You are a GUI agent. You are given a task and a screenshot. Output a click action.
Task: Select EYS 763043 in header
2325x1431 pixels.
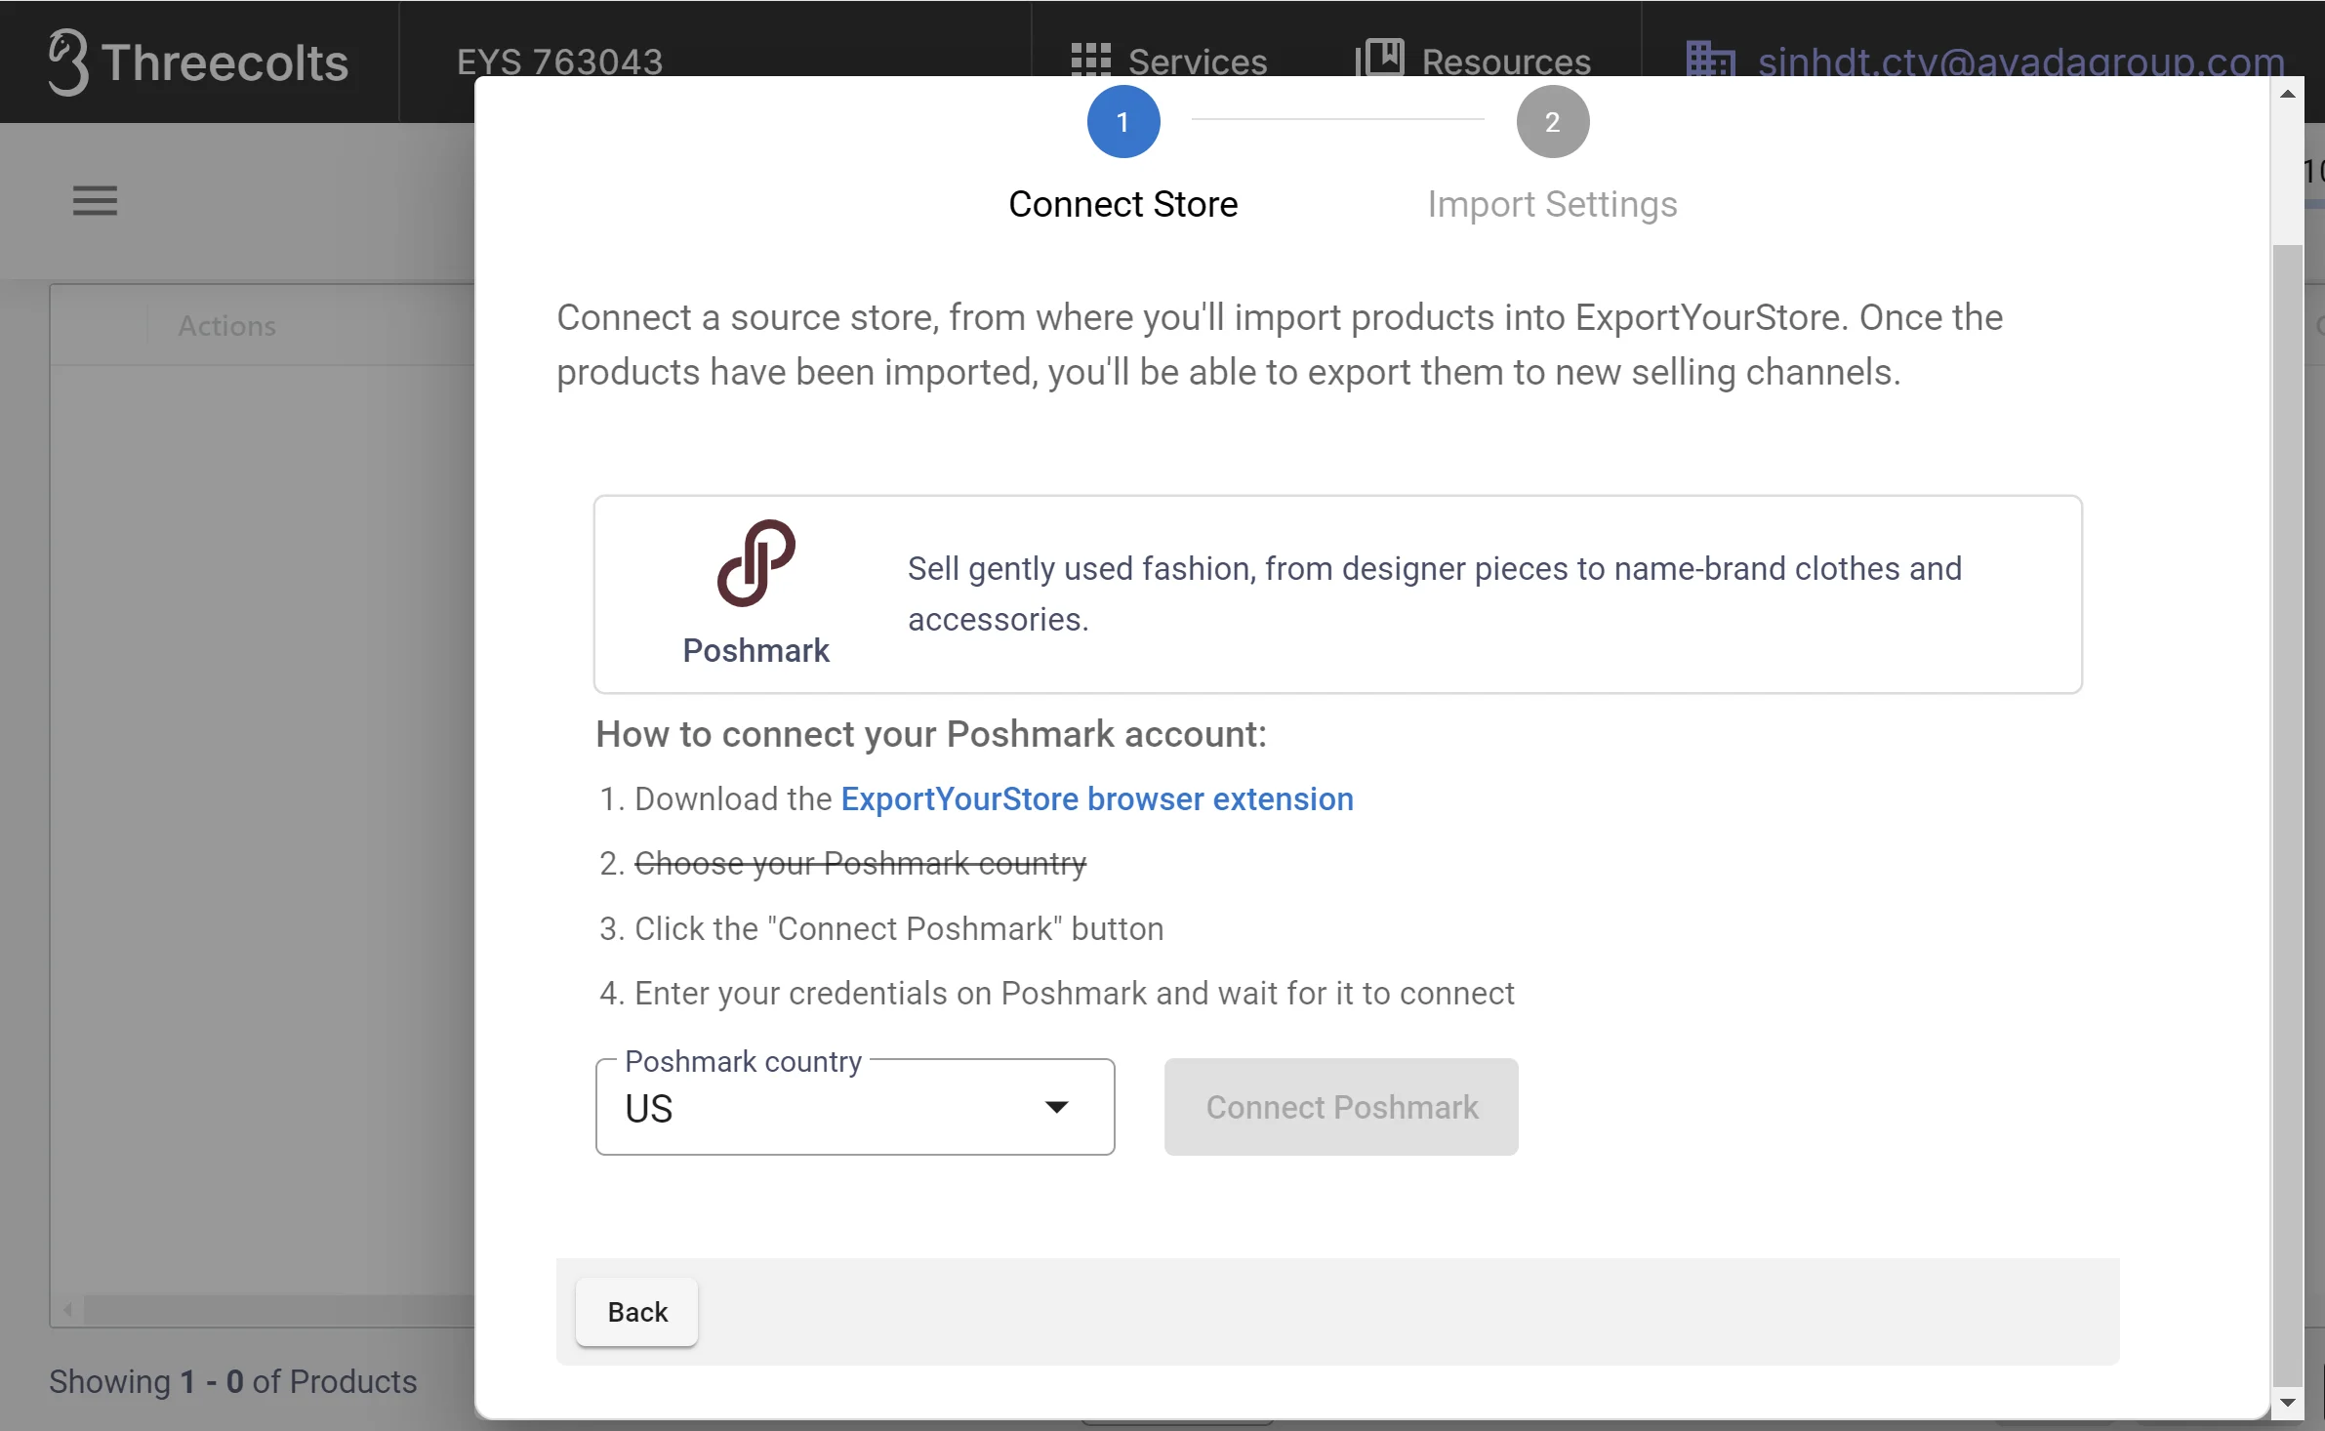(x=560, y=62)
